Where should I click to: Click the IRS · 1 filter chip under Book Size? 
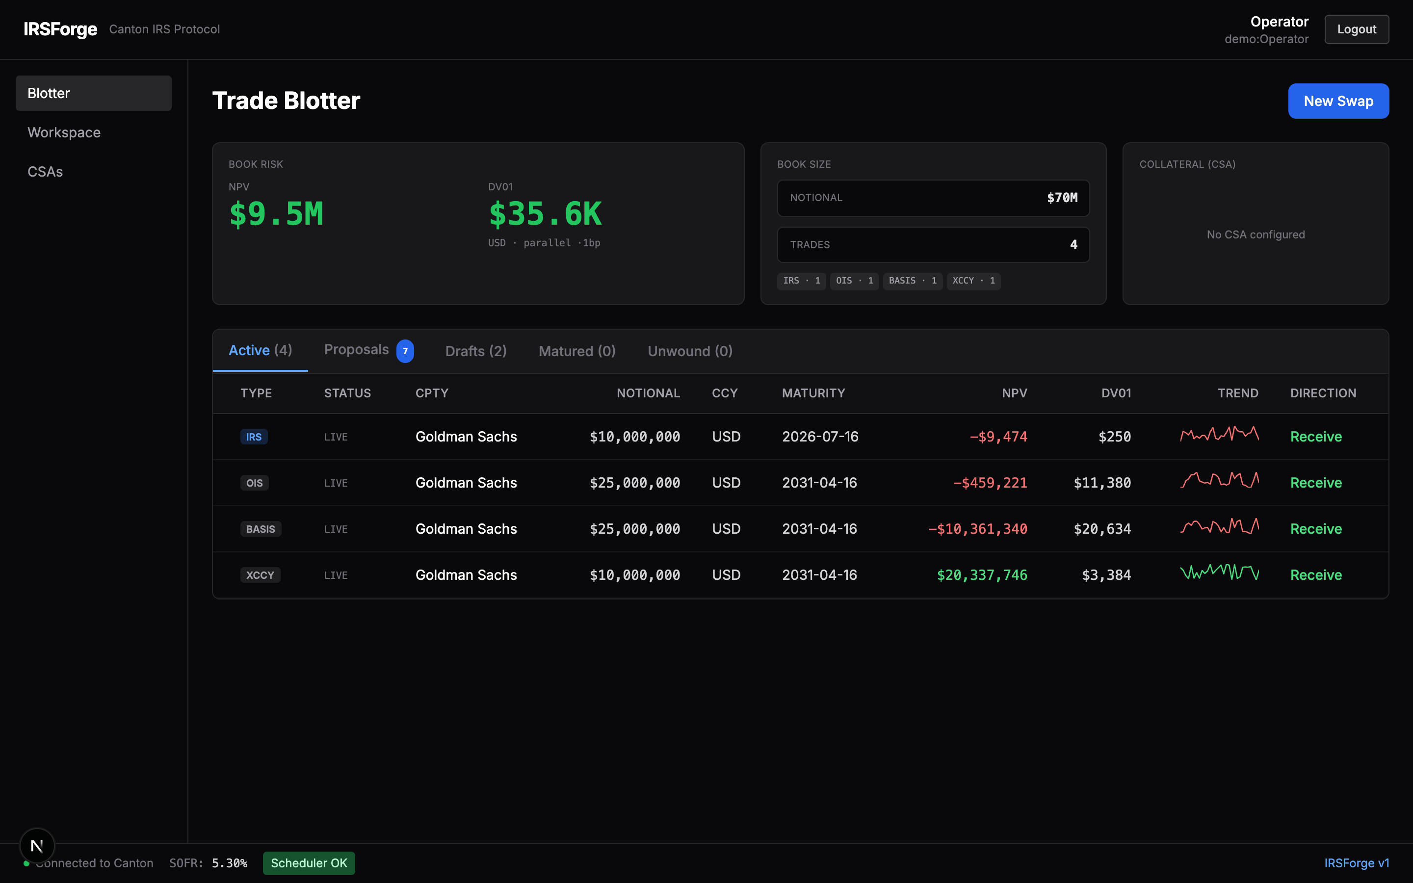click(x=801, y=281)
